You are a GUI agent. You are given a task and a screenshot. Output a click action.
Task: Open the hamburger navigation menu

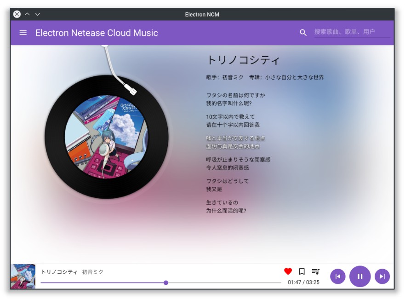pyautogui.click(x=23, y=33)
